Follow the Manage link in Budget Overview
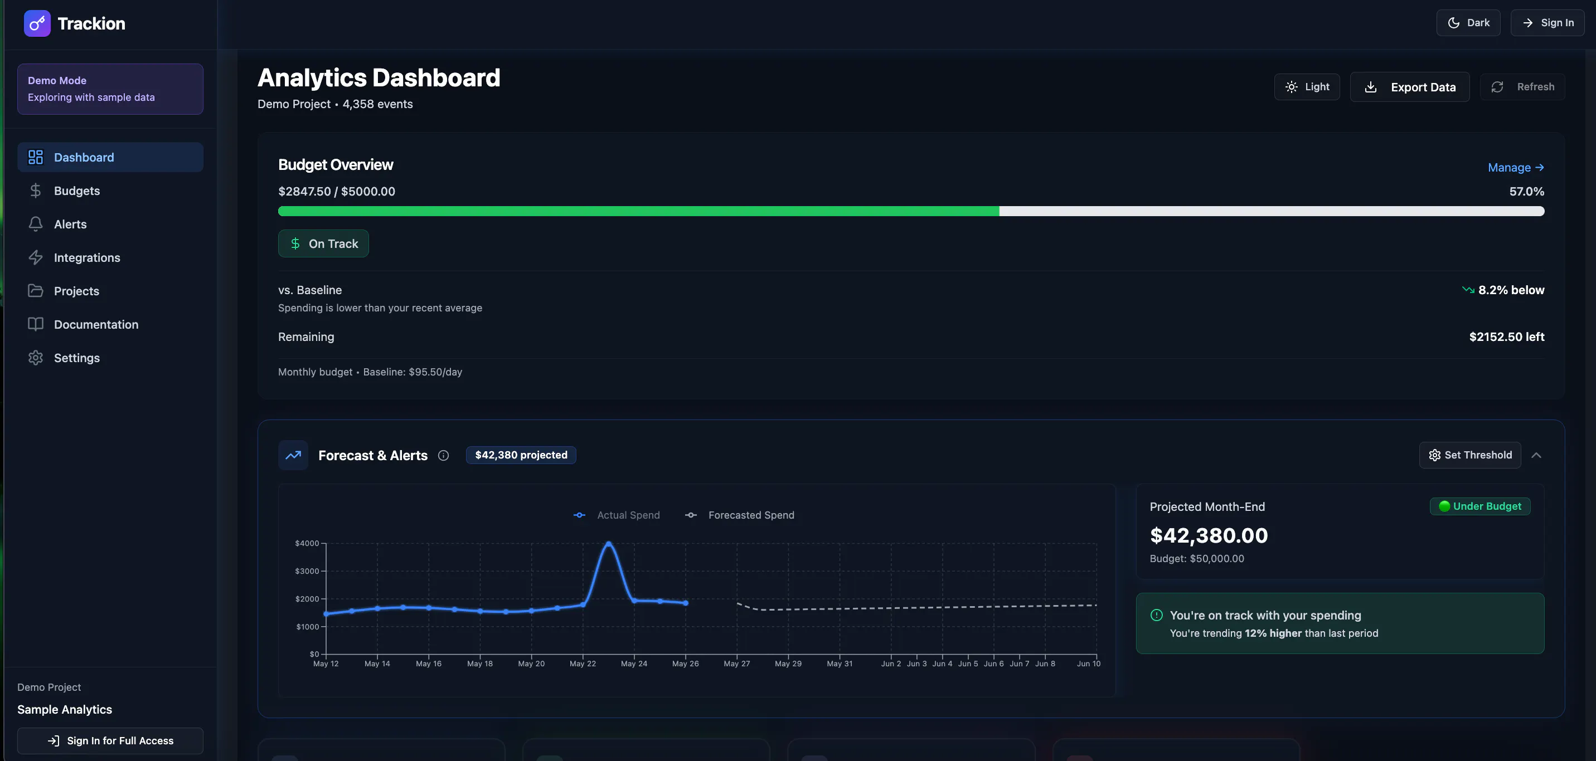This screenshot has height=761, width=1596. pyautogui.click(x=1516, y=168)
